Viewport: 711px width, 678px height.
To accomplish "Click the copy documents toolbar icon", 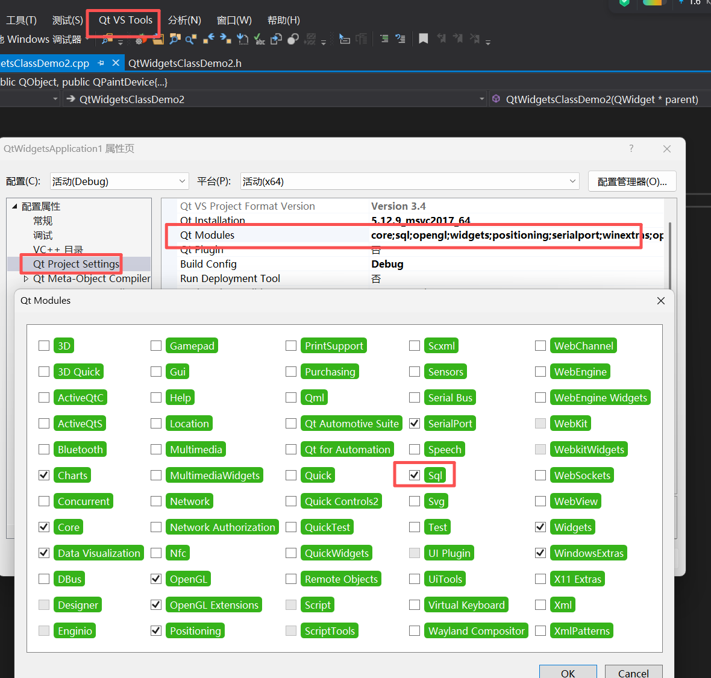I will tap(276, 39).
